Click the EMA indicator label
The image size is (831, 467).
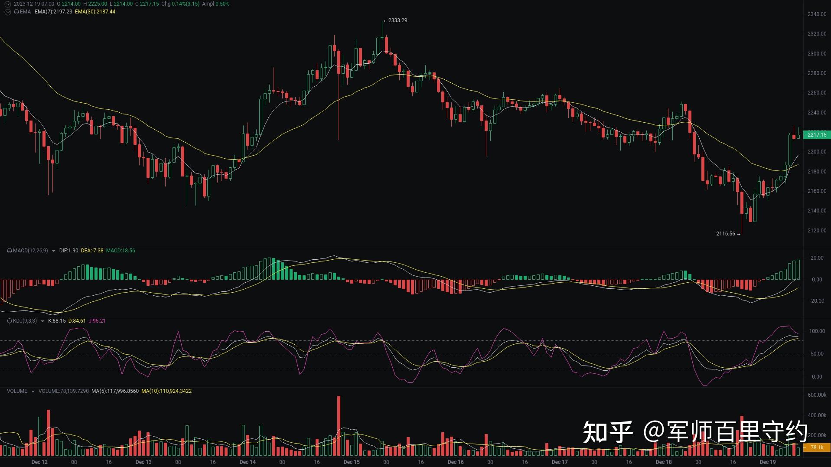coord(25,12)
